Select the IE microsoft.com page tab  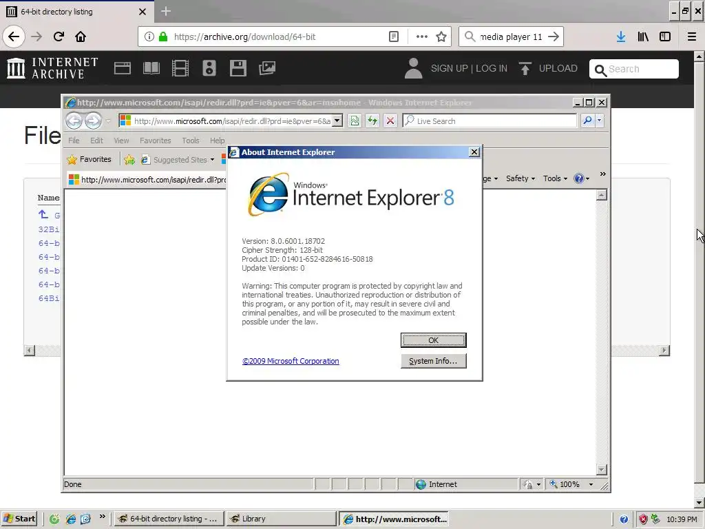coord(147,180)
